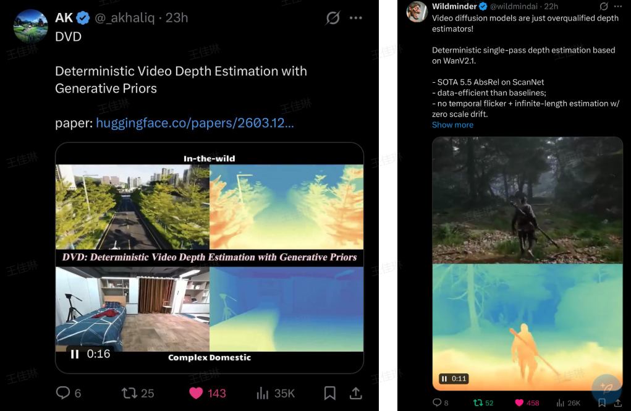Open Grok icon on AK's post

tap(332, 18)
